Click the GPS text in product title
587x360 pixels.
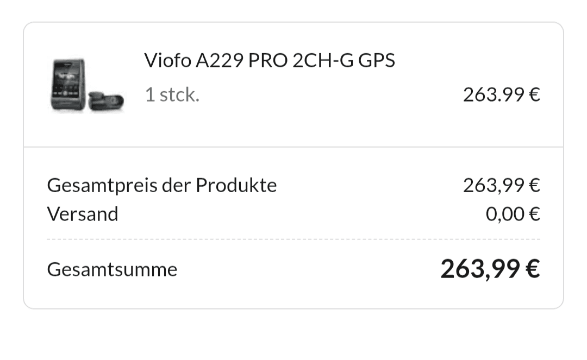[x=376, y=60]
